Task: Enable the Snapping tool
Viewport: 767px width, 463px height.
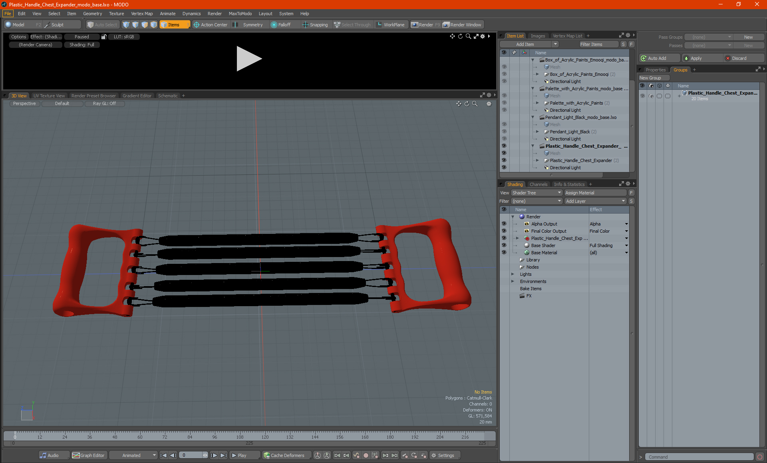Action: (315, 25)
